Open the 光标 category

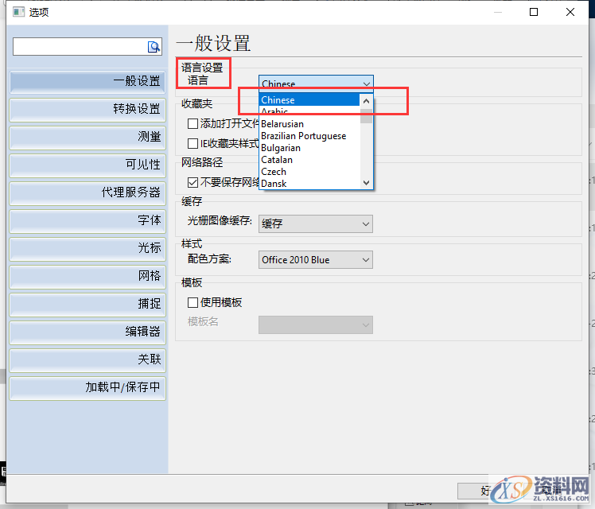(87, 248)
